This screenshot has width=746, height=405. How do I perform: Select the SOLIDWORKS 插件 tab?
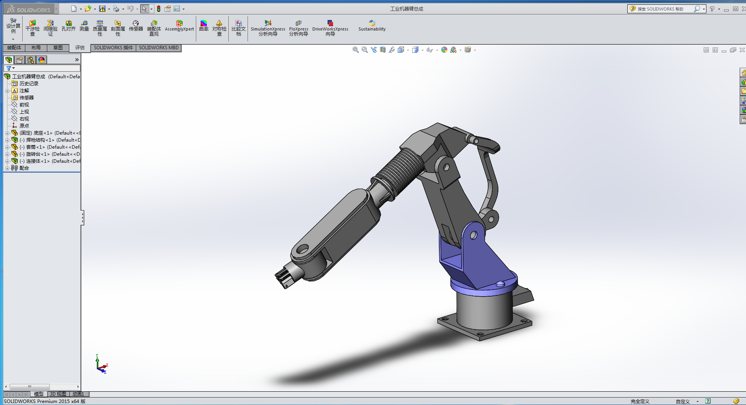(x=113, y=48)
